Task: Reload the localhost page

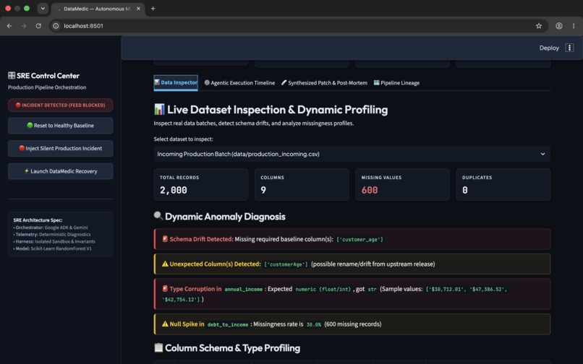Action: pos(38,26)
